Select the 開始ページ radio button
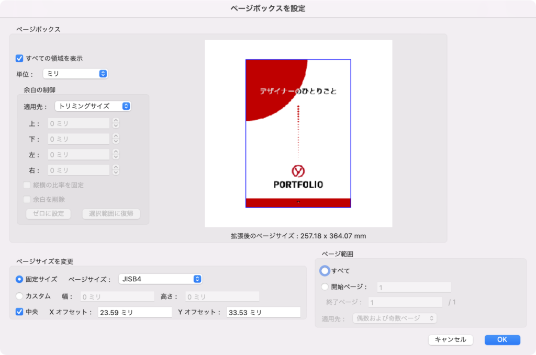 325,287
